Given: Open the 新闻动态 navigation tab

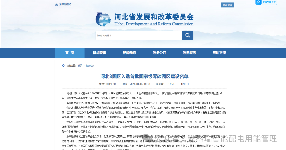Looking at the screenshot, I should point(129,53).
